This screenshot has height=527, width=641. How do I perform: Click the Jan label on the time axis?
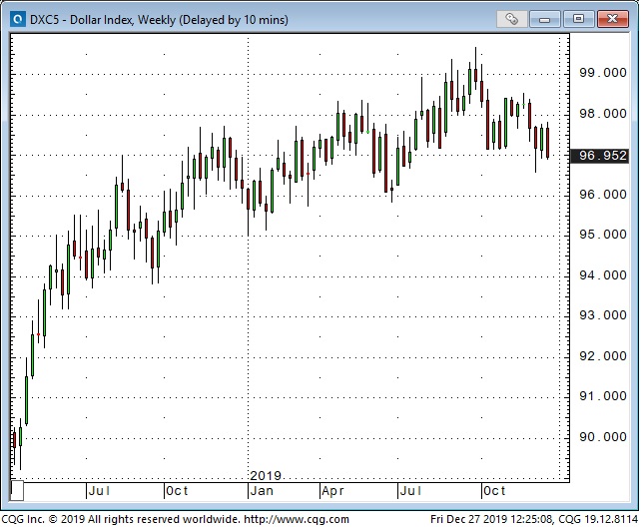click(x=262, y=491)
